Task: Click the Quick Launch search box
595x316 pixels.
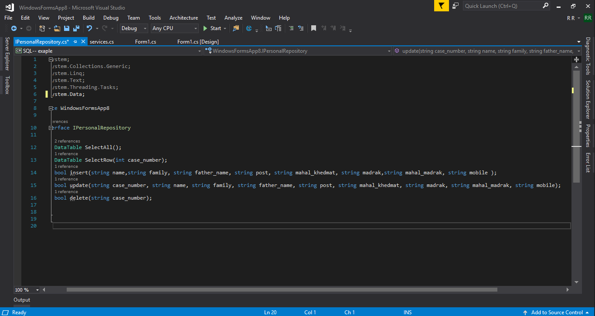Action: click(x=502, y=6)
